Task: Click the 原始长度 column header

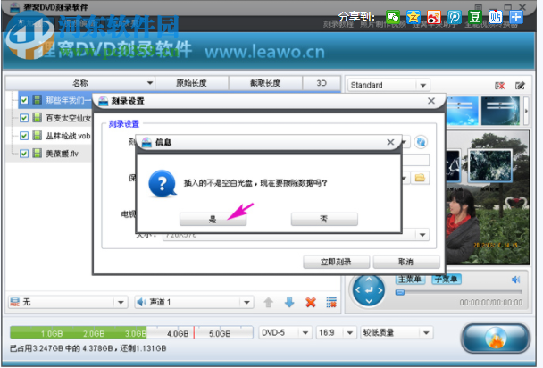Action: pos(191,83)
